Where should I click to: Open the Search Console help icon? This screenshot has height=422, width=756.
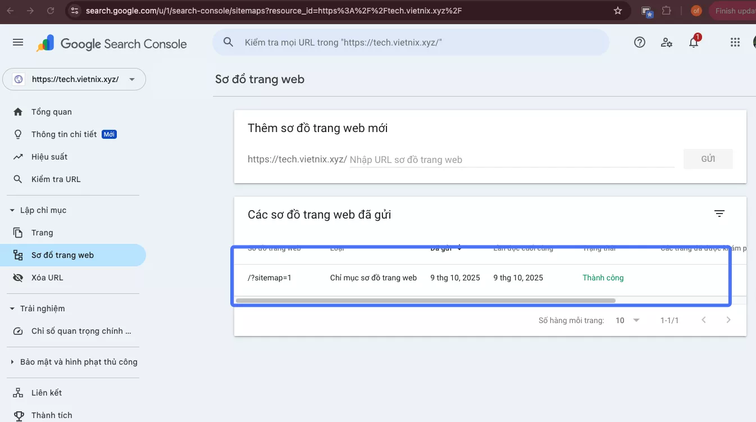coord(639,42)
